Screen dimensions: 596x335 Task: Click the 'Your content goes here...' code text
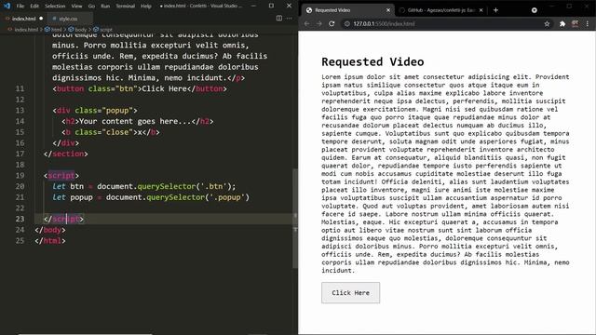point(135,121)
